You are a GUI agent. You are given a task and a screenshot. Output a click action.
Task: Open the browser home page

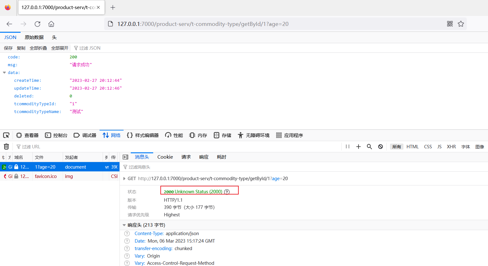pyautogui.click(x=51, y=24)
